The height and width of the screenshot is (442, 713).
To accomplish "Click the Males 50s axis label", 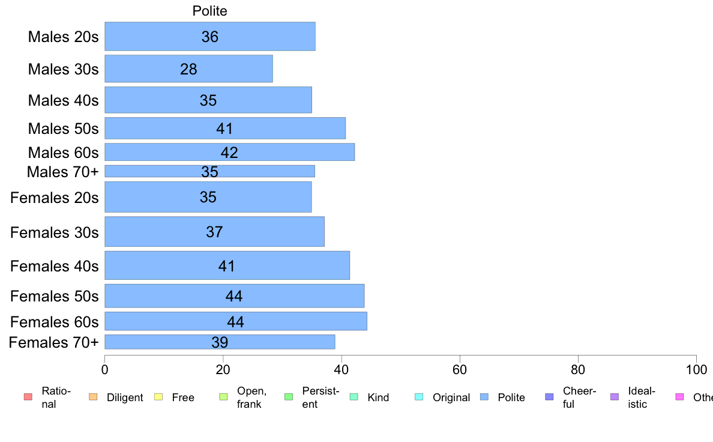I will pos(63,129).
